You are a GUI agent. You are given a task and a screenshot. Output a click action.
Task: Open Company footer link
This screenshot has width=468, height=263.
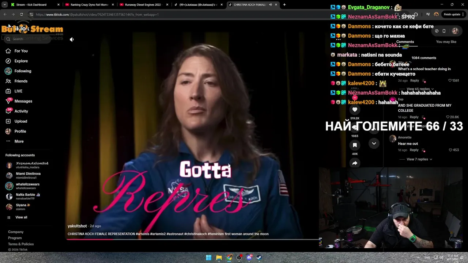pos(16,232)
